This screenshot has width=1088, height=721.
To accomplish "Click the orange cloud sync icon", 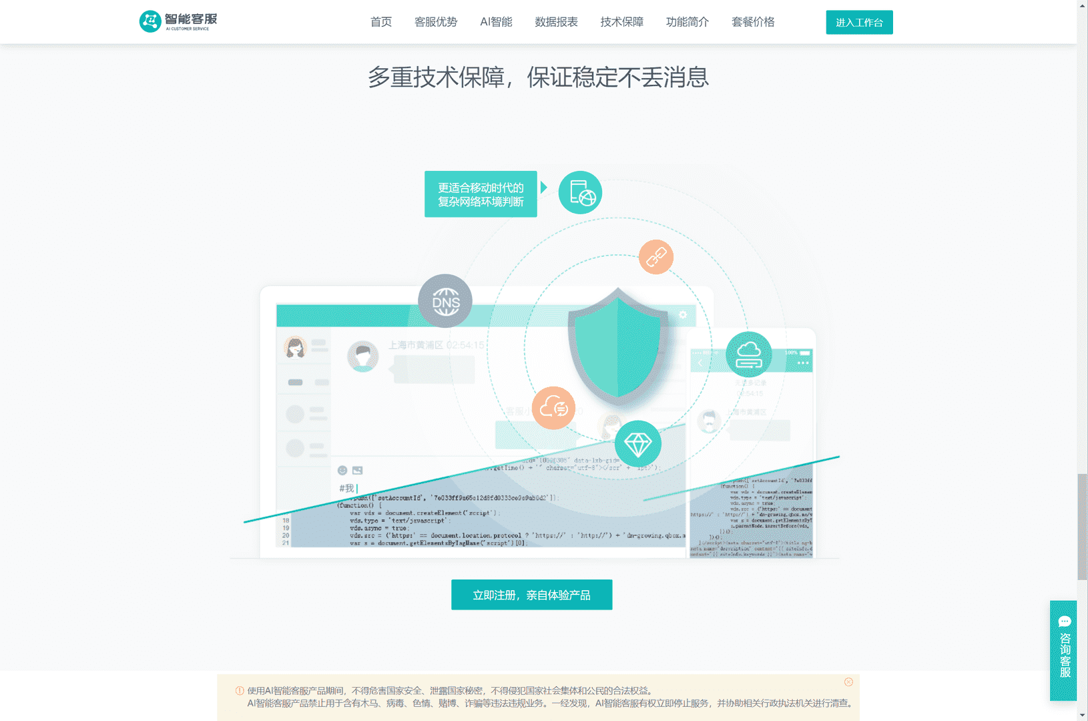I will click(x=553, y=407).
